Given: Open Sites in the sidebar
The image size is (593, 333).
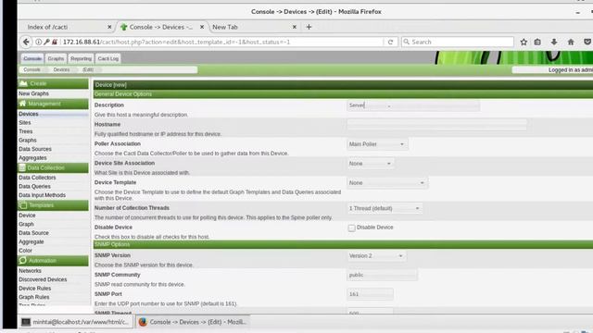Looking at the screenshot, I should coord(25,123).
